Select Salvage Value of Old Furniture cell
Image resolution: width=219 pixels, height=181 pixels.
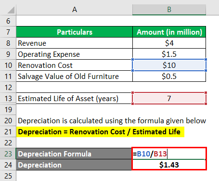click(75, 76)
